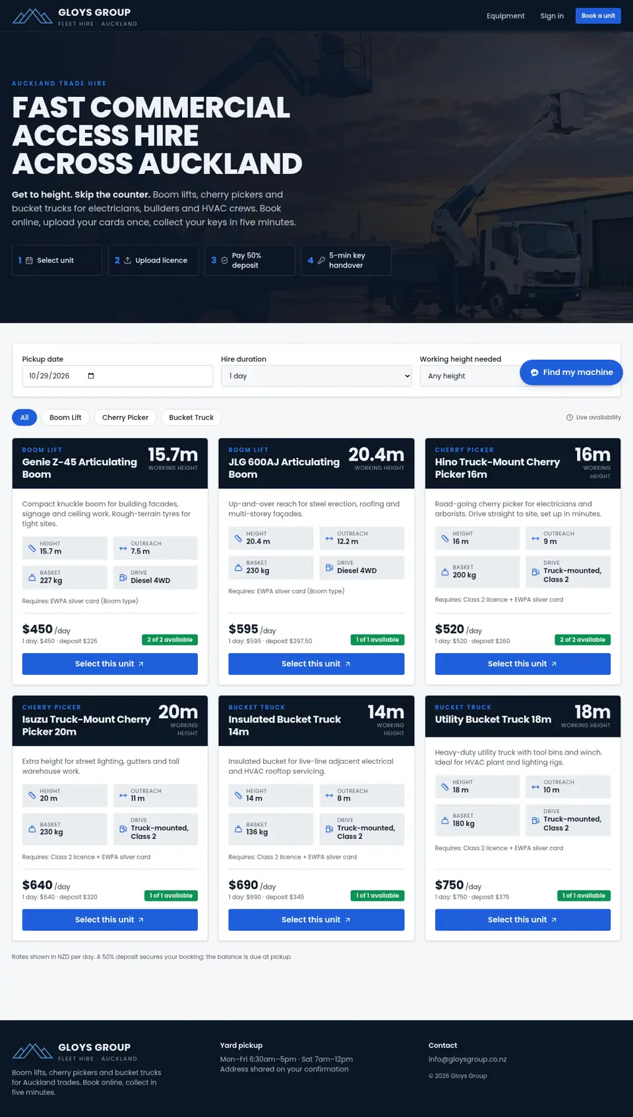Open the pickup date calendar picker icon
This screenshot has height=1117, width=633.
point(91,376)
